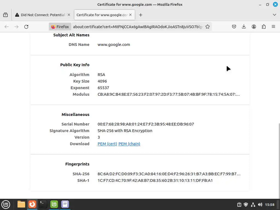This screenshot has width=280, height=210.
Task: Click the shield security tray icon
Action: coord(246,205)
